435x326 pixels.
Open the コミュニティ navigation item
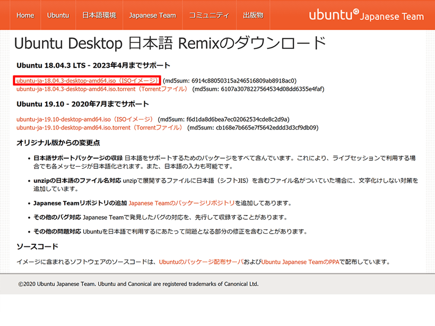(x=209, y=15)
